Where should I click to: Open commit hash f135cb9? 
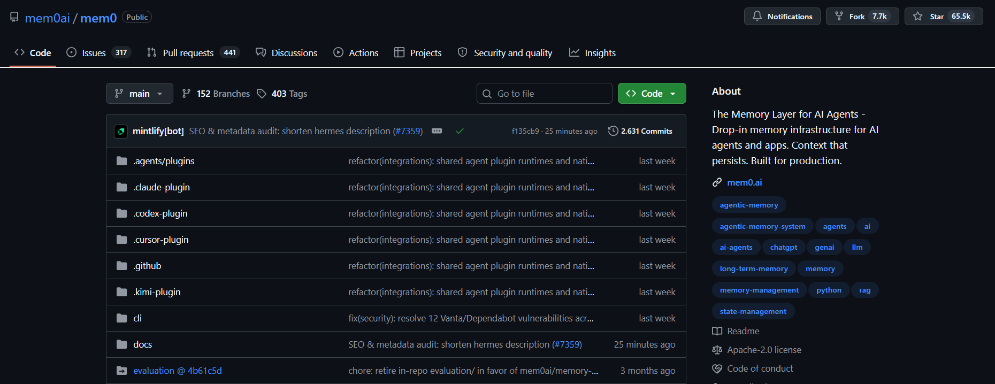(x=525, y=131)
